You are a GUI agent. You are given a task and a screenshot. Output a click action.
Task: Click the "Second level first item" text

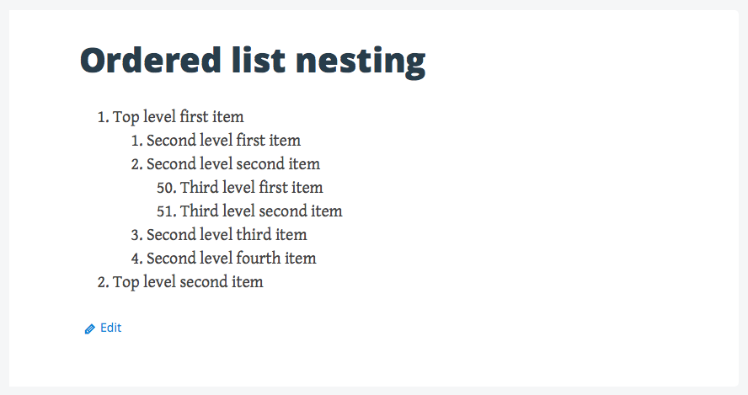point(223,141)
